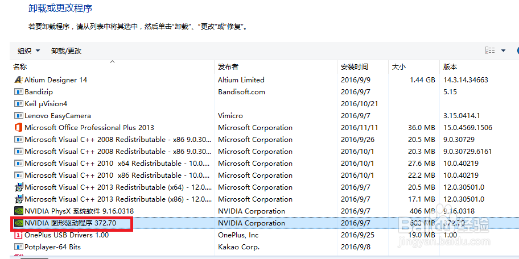The image size is (519, 259).
Task: Select NVIDIA PhysX 系统软件 9.16.0318
Action: tap(79, 211)
